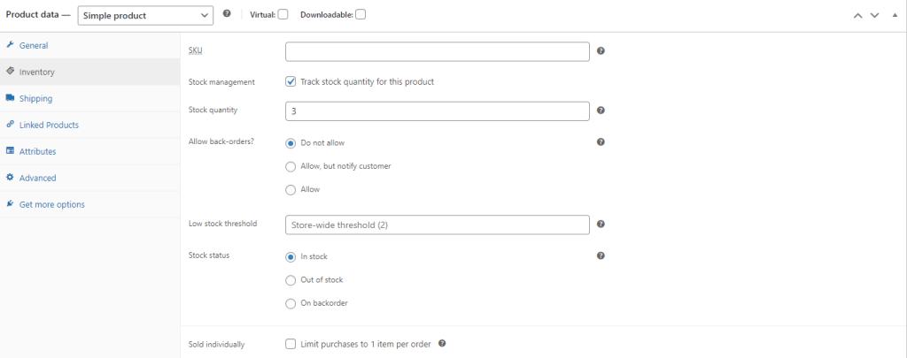Choose Out of stock status
This screenshot has width=907, height=358.
[291, 279]
